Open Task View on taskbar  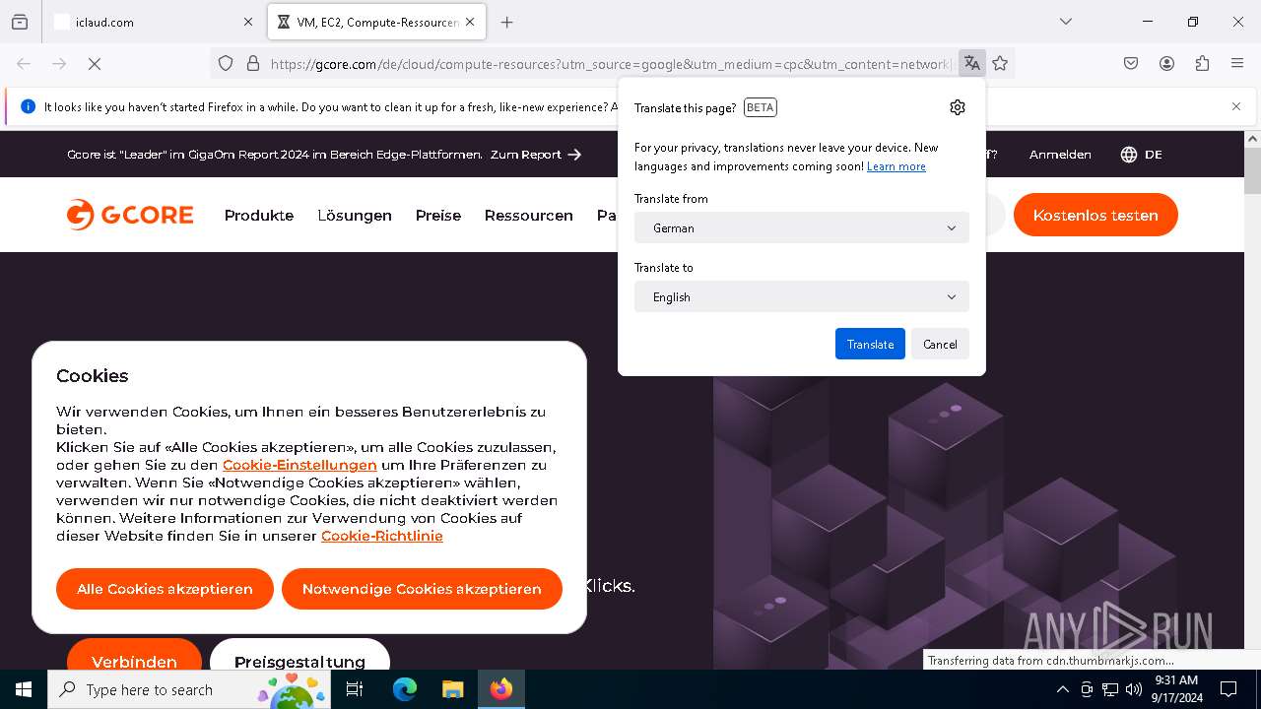click(x=355, y=689)
